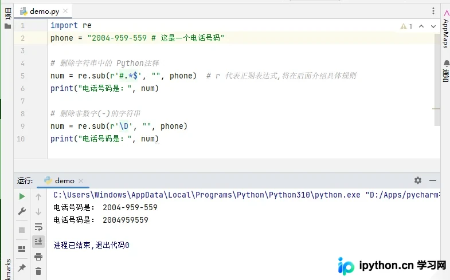Click the print statement on line 10
450x280 pixels.
click(x=104, y=139)
